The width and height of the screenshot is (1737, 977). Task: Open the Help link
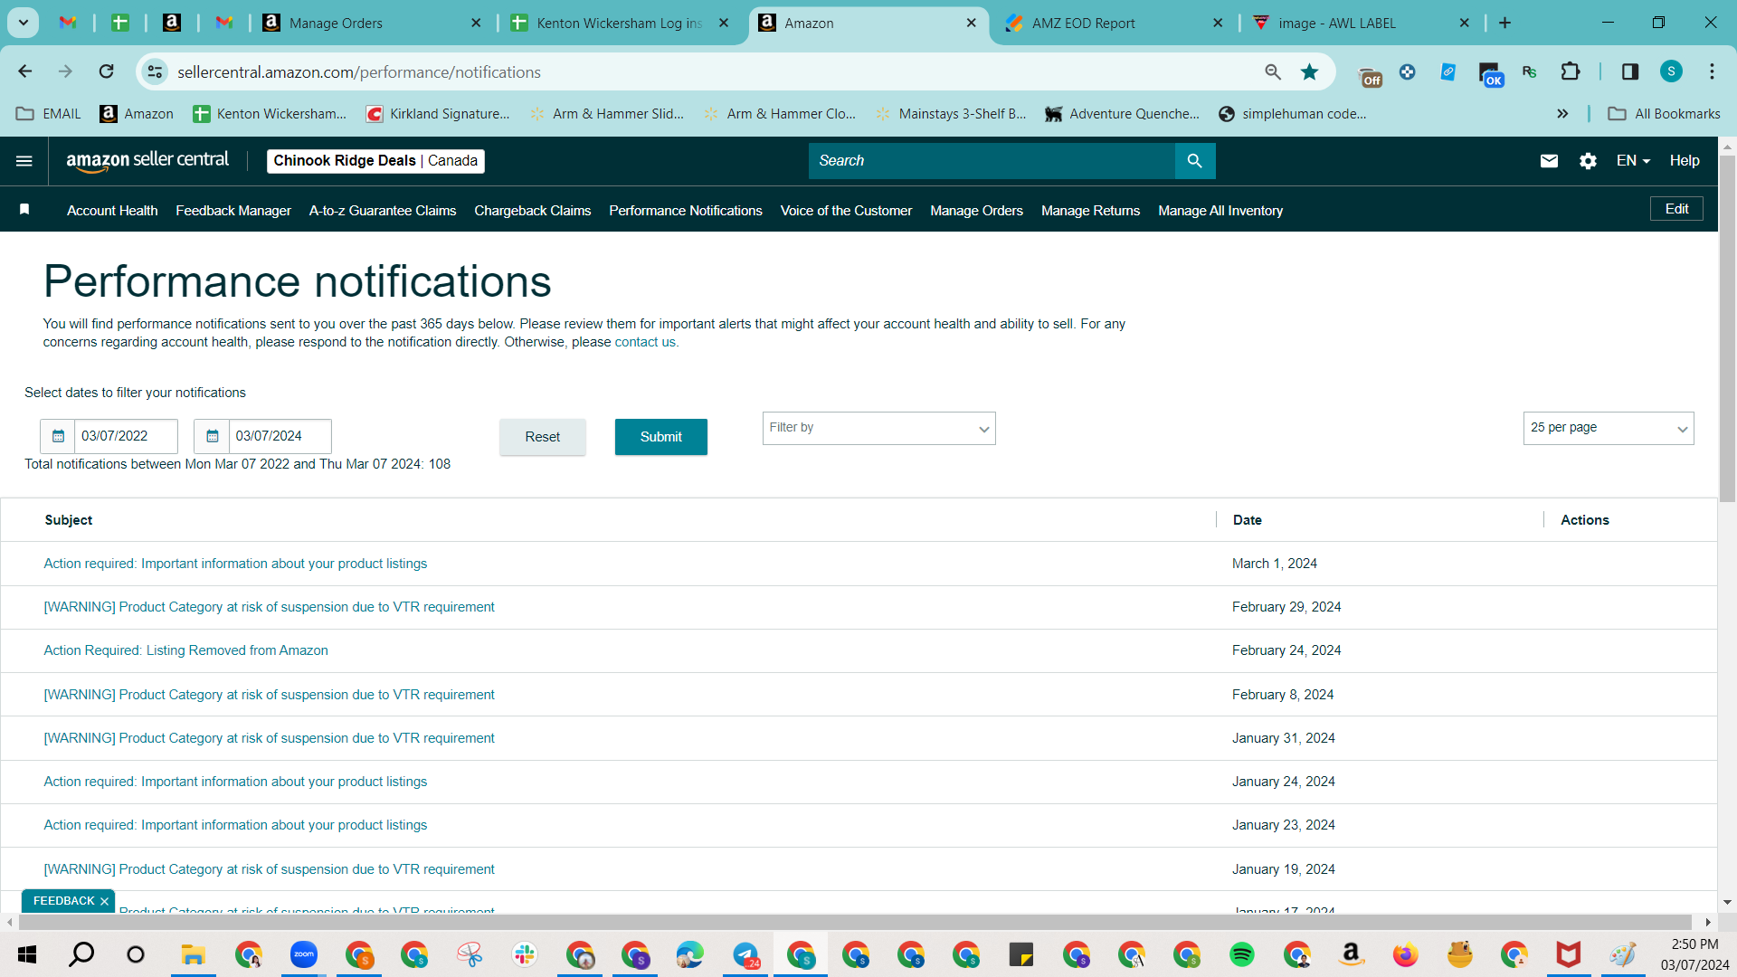[x=1685, y=161]
